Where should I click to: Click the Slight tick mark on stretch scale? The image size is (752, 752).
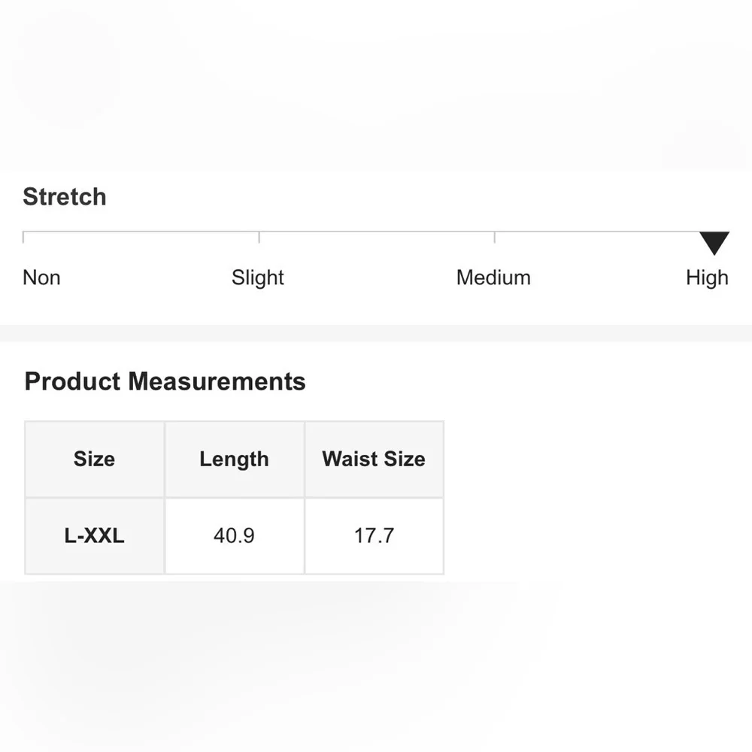click(259, 238)
